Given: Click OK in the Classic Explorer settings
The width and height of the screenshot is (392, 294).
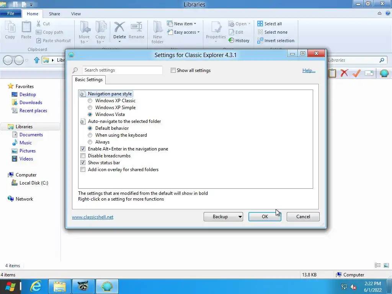Looking at the screenshot, I should (x=265, y=217).
